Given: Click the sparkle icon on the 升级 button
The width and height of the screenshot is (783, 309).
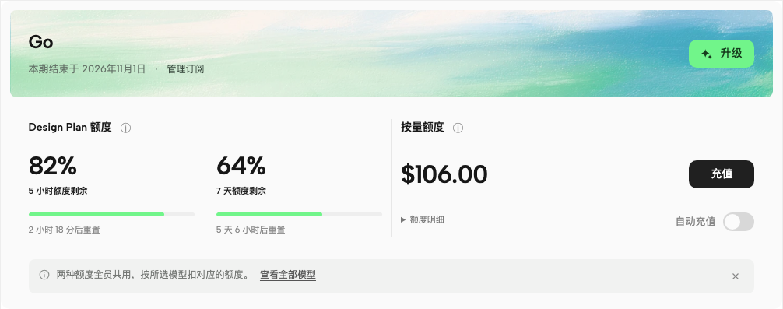Looking at the screenshot, I should 707,54.
